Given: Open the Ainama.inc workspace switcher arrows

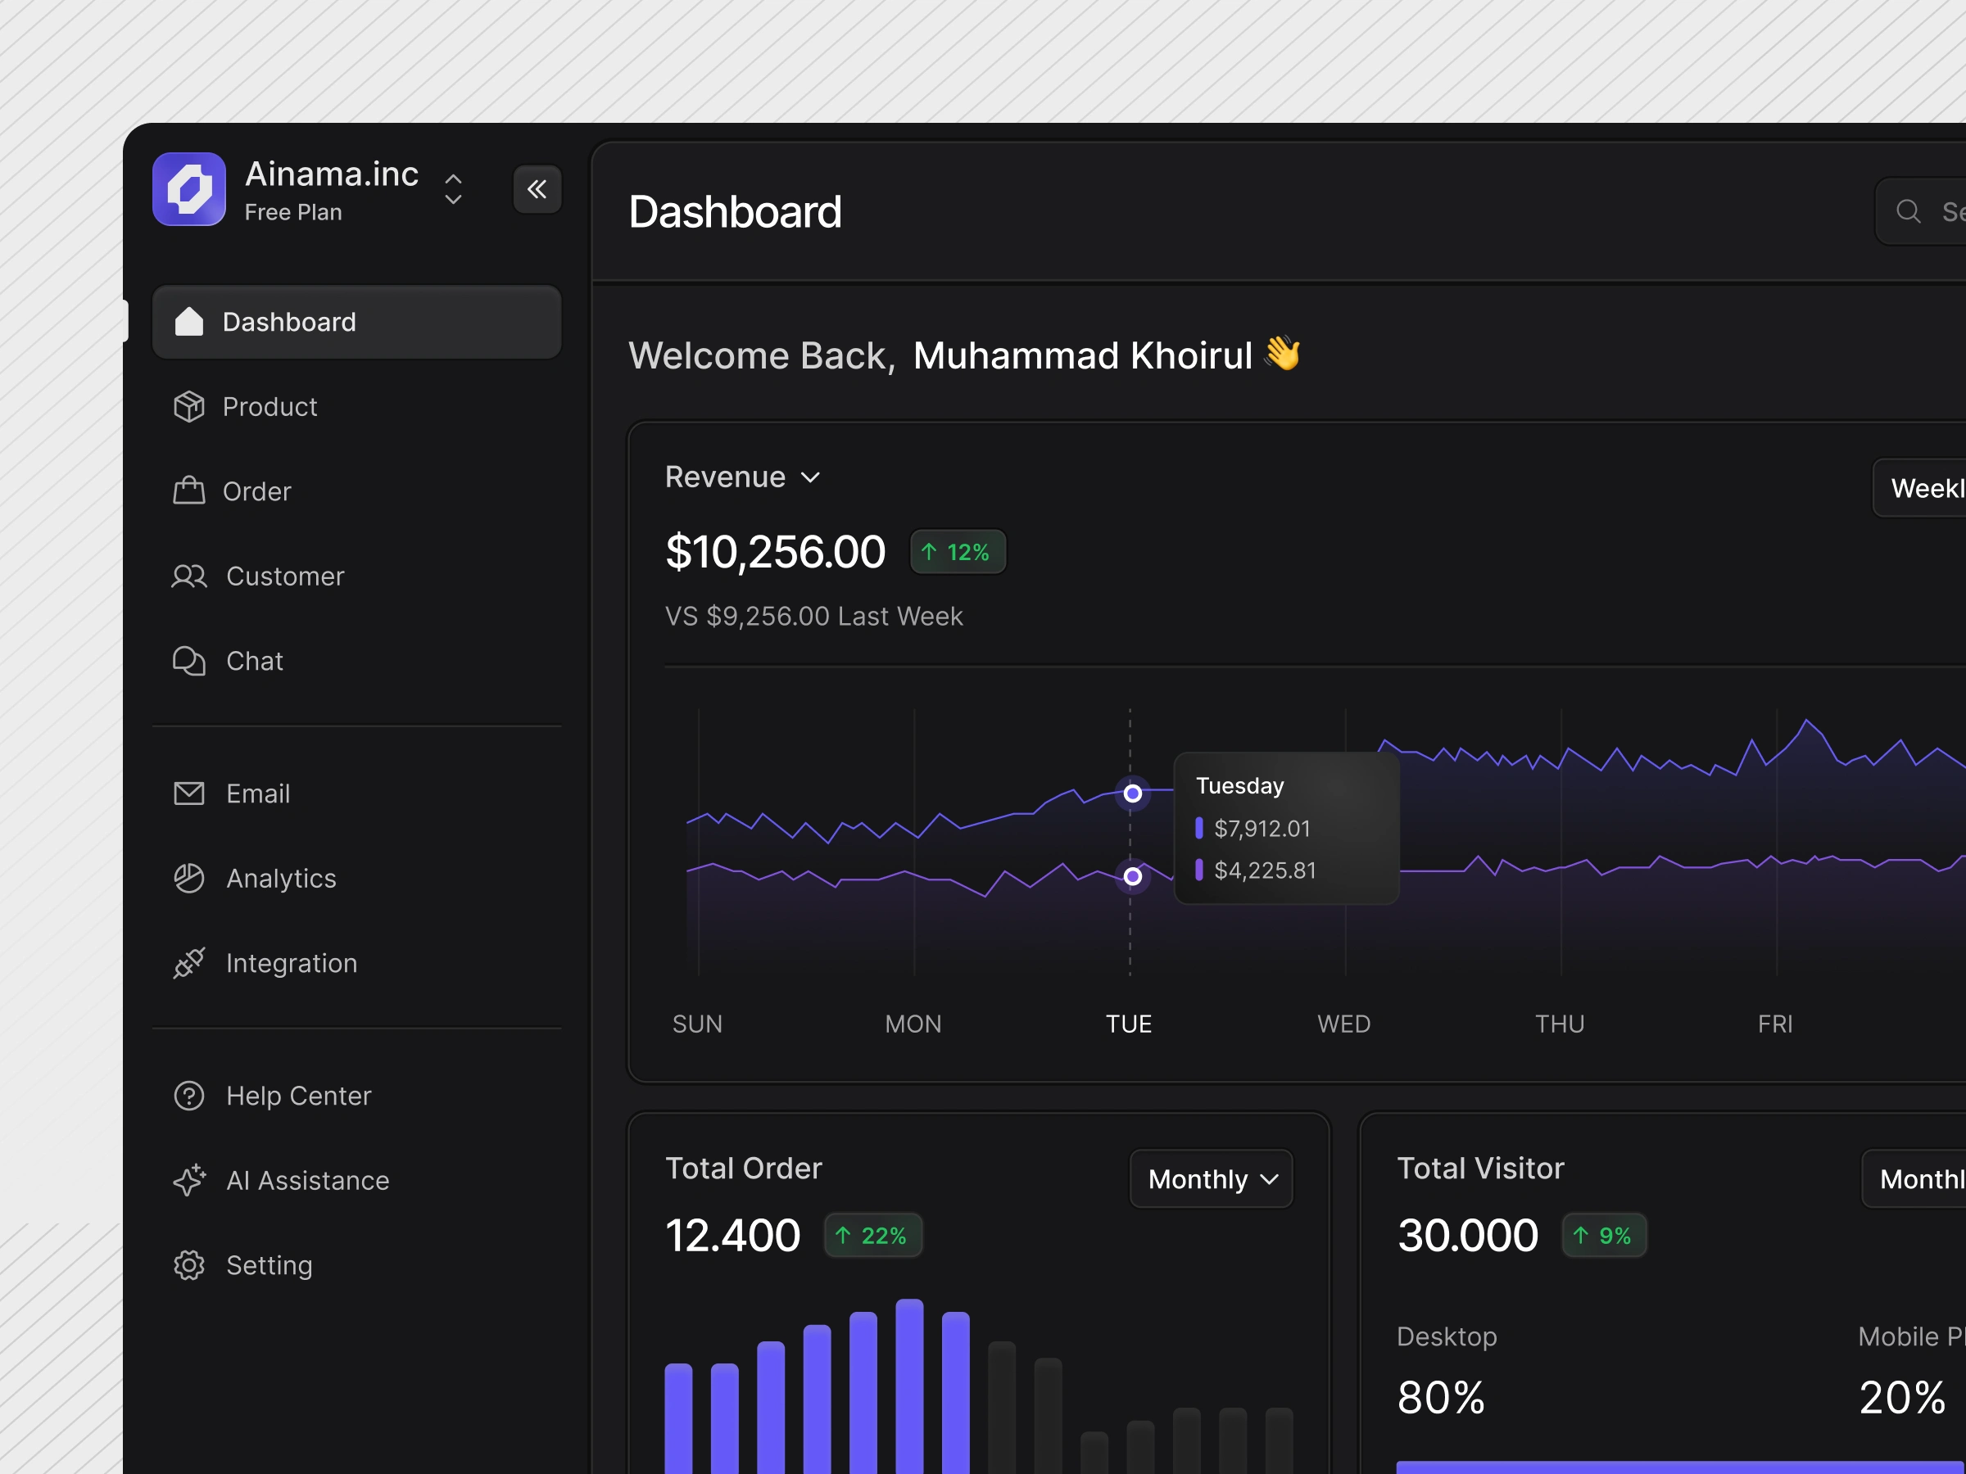Looking at the screenshot, I should (x=453, y=189).
